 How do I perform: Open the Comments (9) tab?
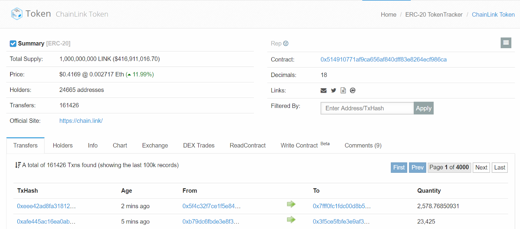(x=363, y=146)
